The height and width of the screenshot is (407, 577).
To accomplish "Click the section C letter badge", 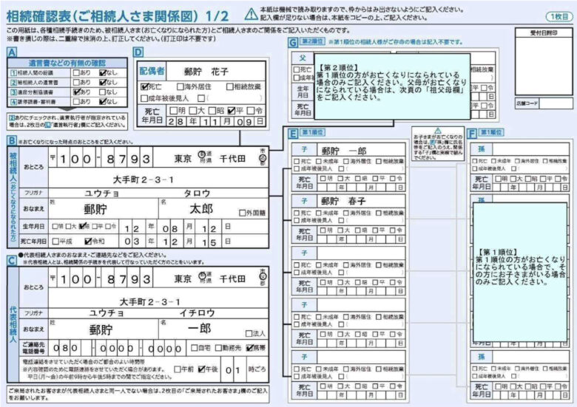I will pos(12,261).
